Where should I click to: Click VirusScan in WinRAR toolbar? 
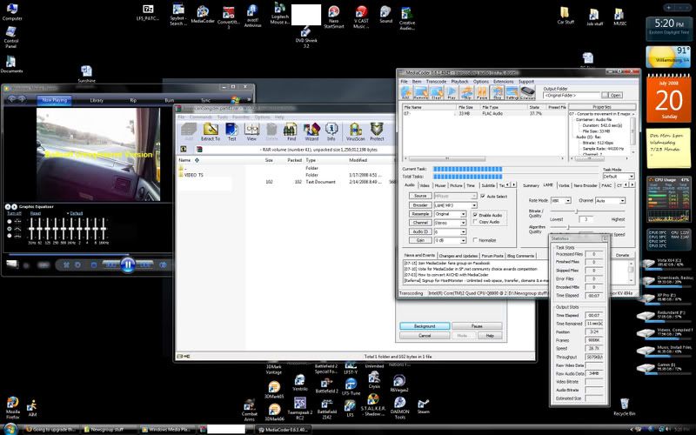coord(356,132)
